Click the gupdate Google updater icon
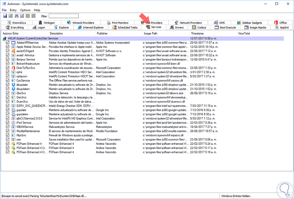294x199 pixels. coord(13,110)
